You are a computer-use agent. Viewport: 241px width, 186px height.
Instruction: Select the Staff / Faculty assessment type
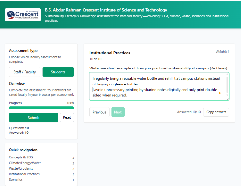[x=25, y=72]
